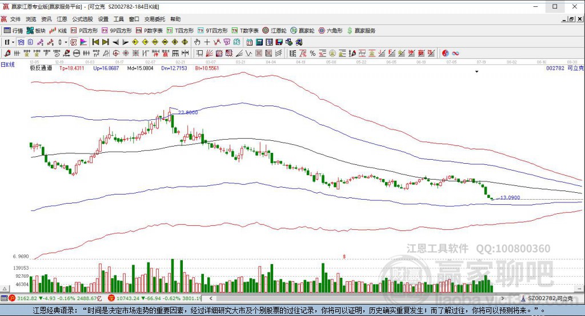Image resolution: width=585 pixels, height=316 pixels.
Task: Open the 帮助 menu
Action: click(x=175, y=19)
